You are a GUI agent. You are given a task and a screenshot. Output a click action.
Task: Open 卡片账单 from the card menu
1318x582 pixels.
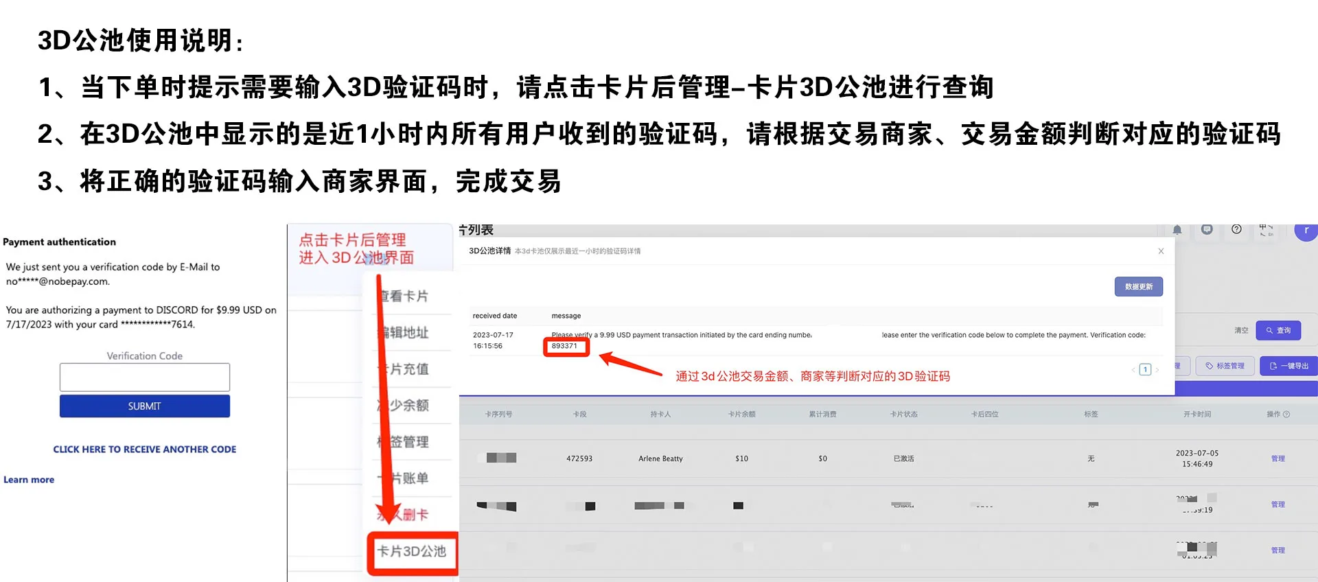405,478
